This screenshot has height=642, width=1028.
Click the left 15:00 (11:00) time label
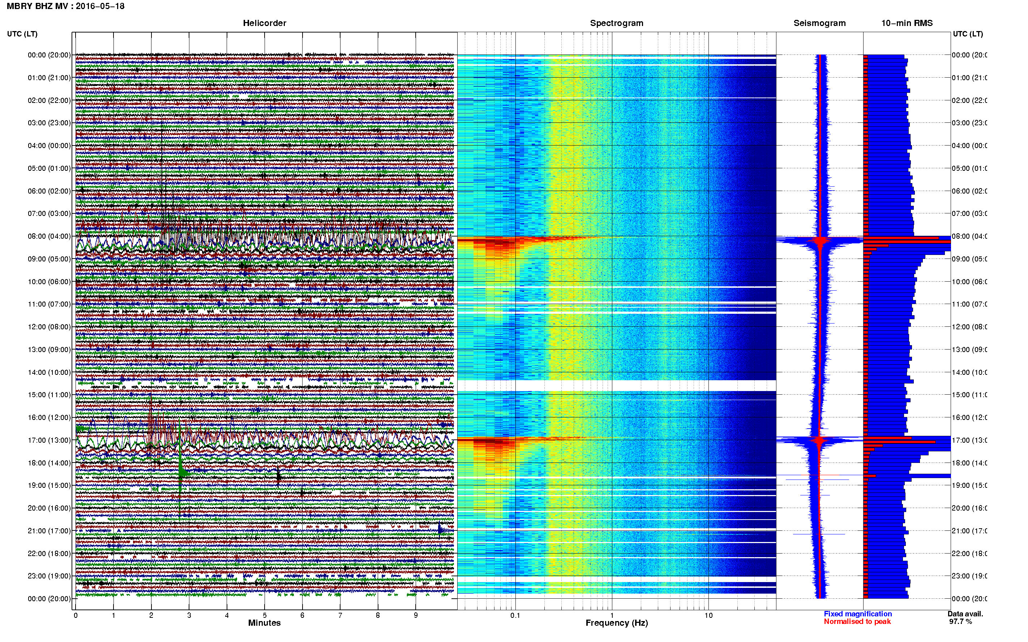(x=49, y=395)
